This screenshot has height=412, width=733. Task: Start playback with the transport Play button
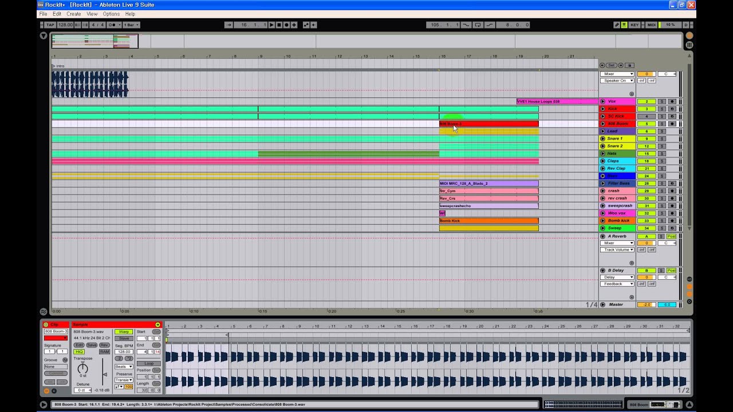pyautogui.click(x=272, y=25)
